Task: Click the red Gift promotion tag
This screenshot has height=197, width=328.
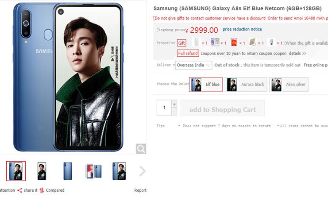Action: (181, 43)
